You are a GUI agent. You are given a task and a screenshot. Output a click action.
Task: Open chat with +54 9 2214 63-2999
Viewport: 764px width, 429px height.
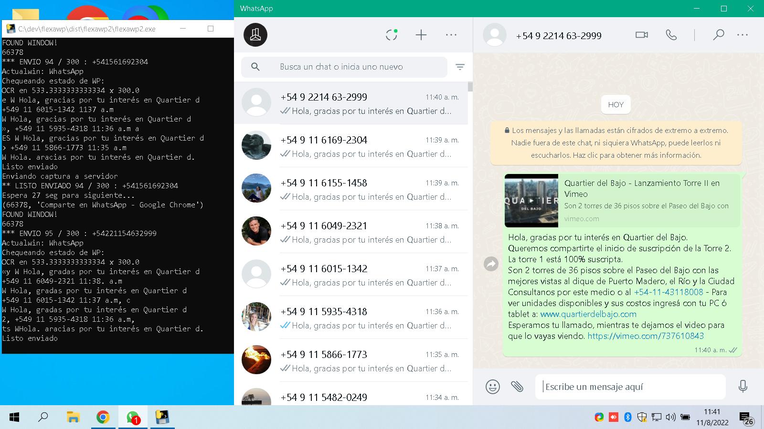click(x=351, y=103)
